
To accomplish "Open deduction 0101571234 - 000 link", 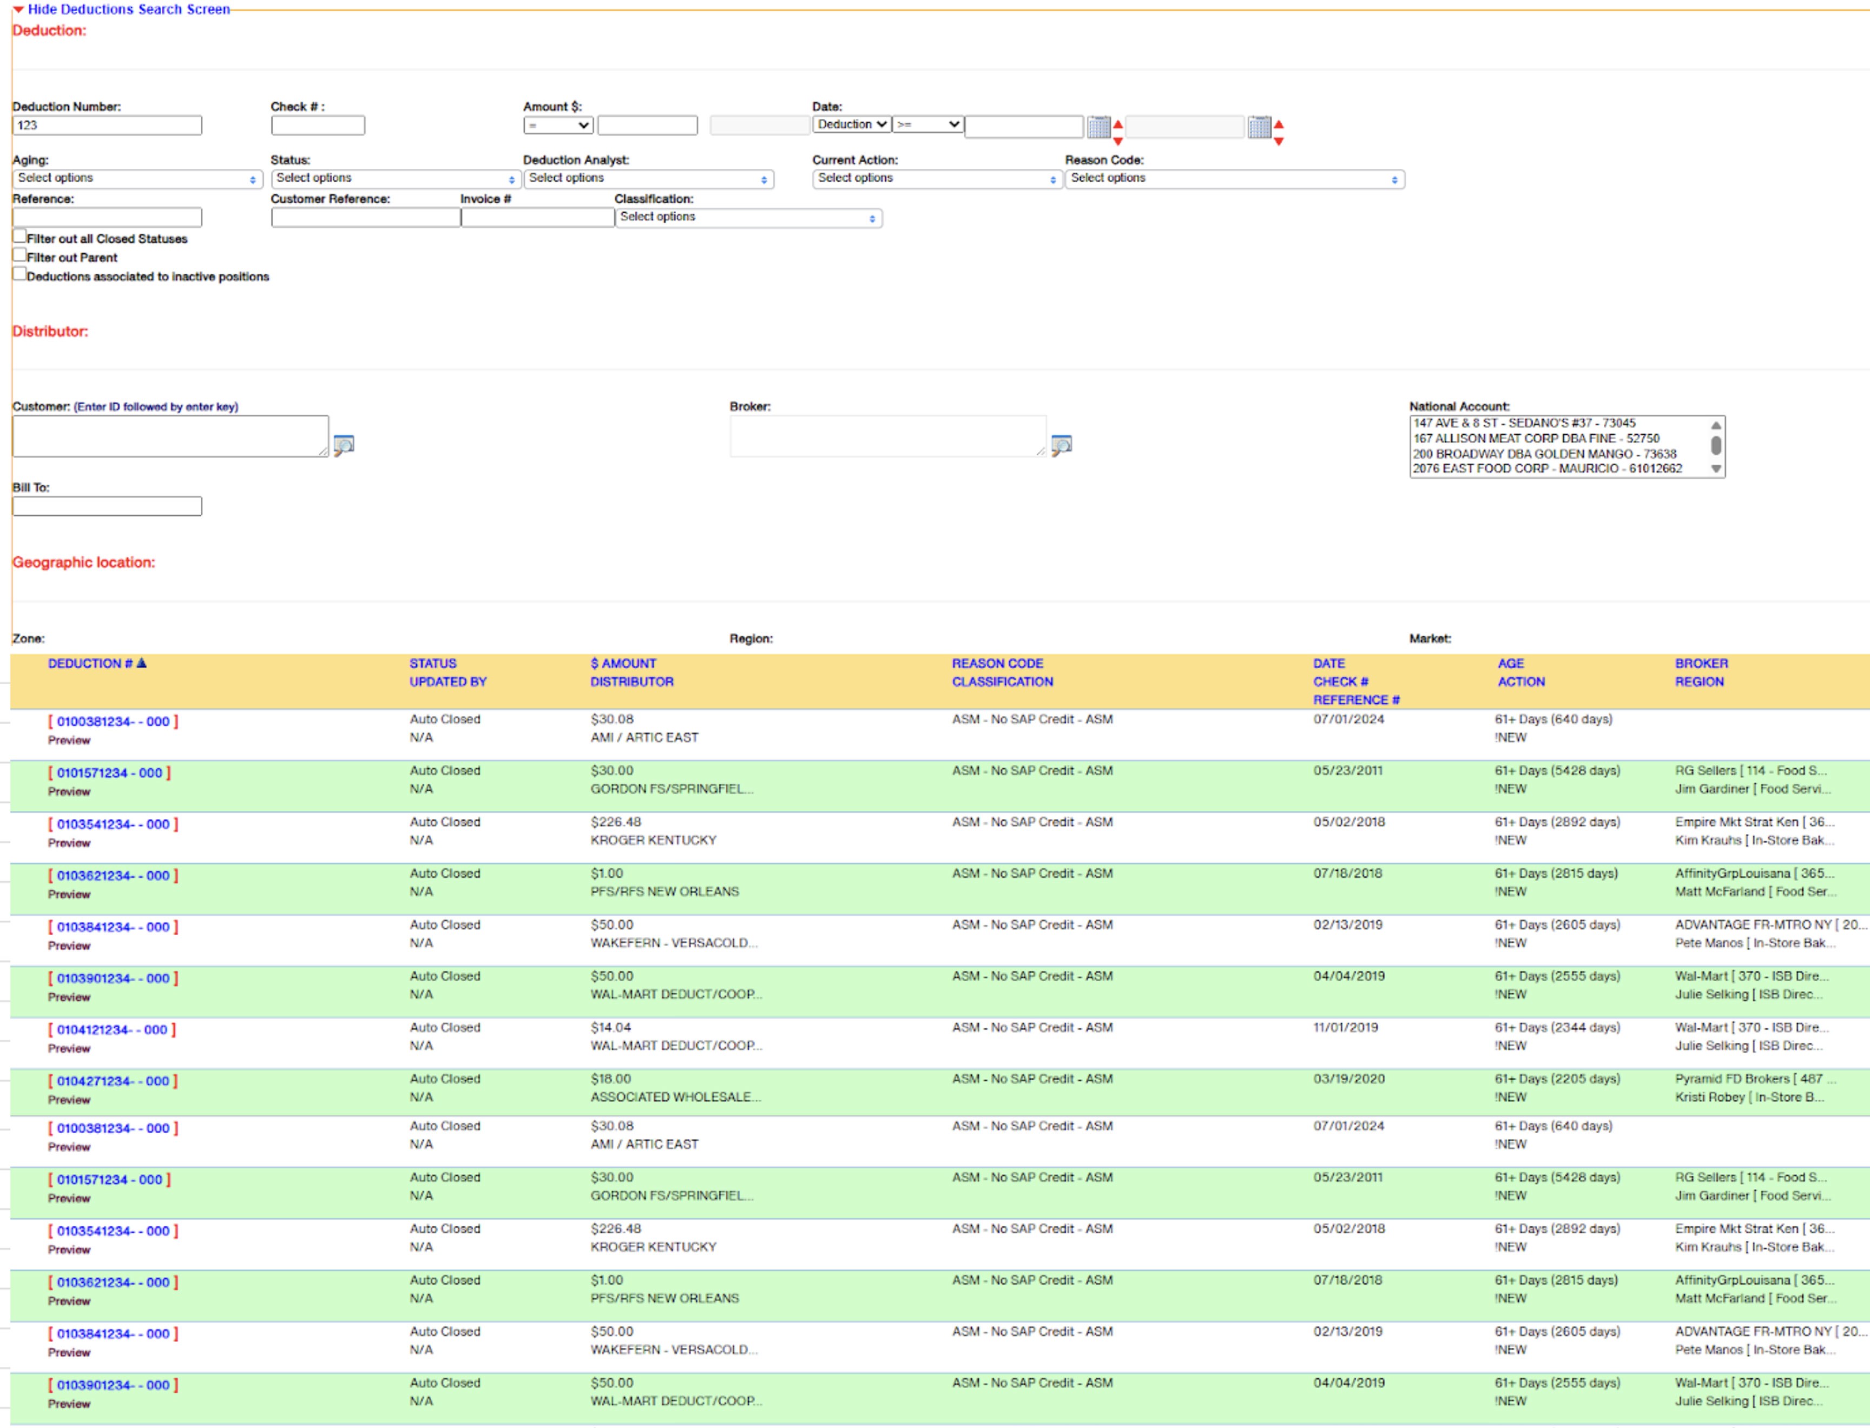I will pos(110,772).
